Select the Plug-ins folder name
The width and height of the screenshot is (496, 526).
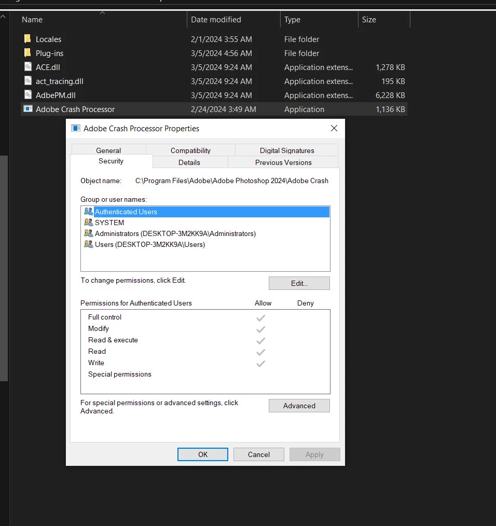pyautogui.click(x=49, y=53)
